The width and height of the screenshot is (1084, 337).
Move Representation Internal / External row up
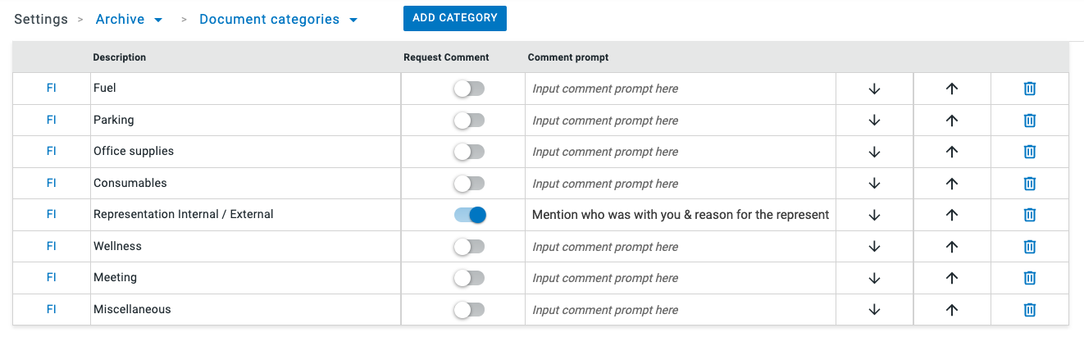pyautogui.click(x=952, y=215)
